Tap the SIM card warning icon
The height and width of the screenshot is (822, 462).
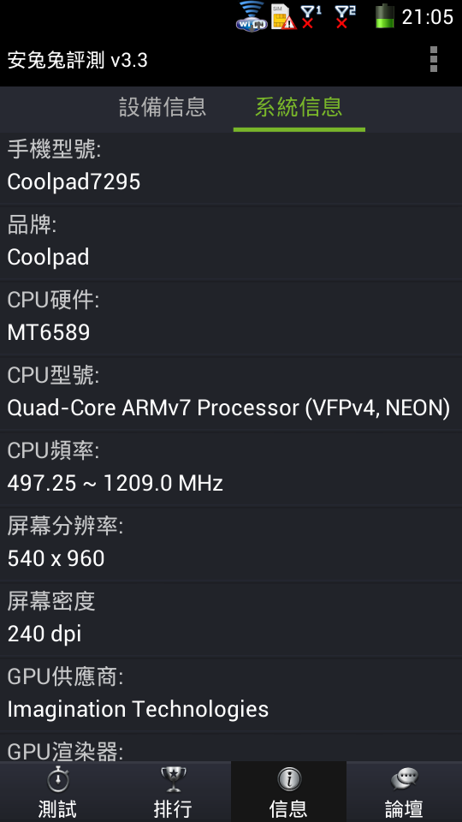pos(283,17)
